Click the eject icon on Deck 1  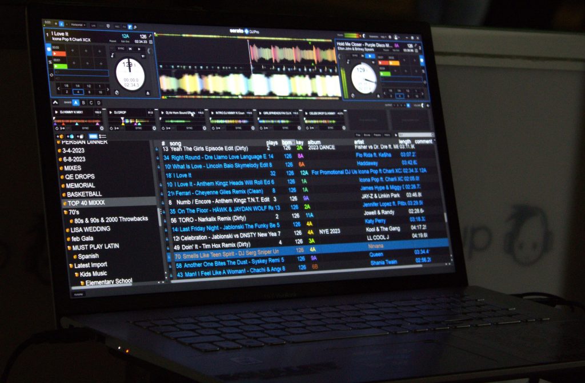(x=148, y=93)
